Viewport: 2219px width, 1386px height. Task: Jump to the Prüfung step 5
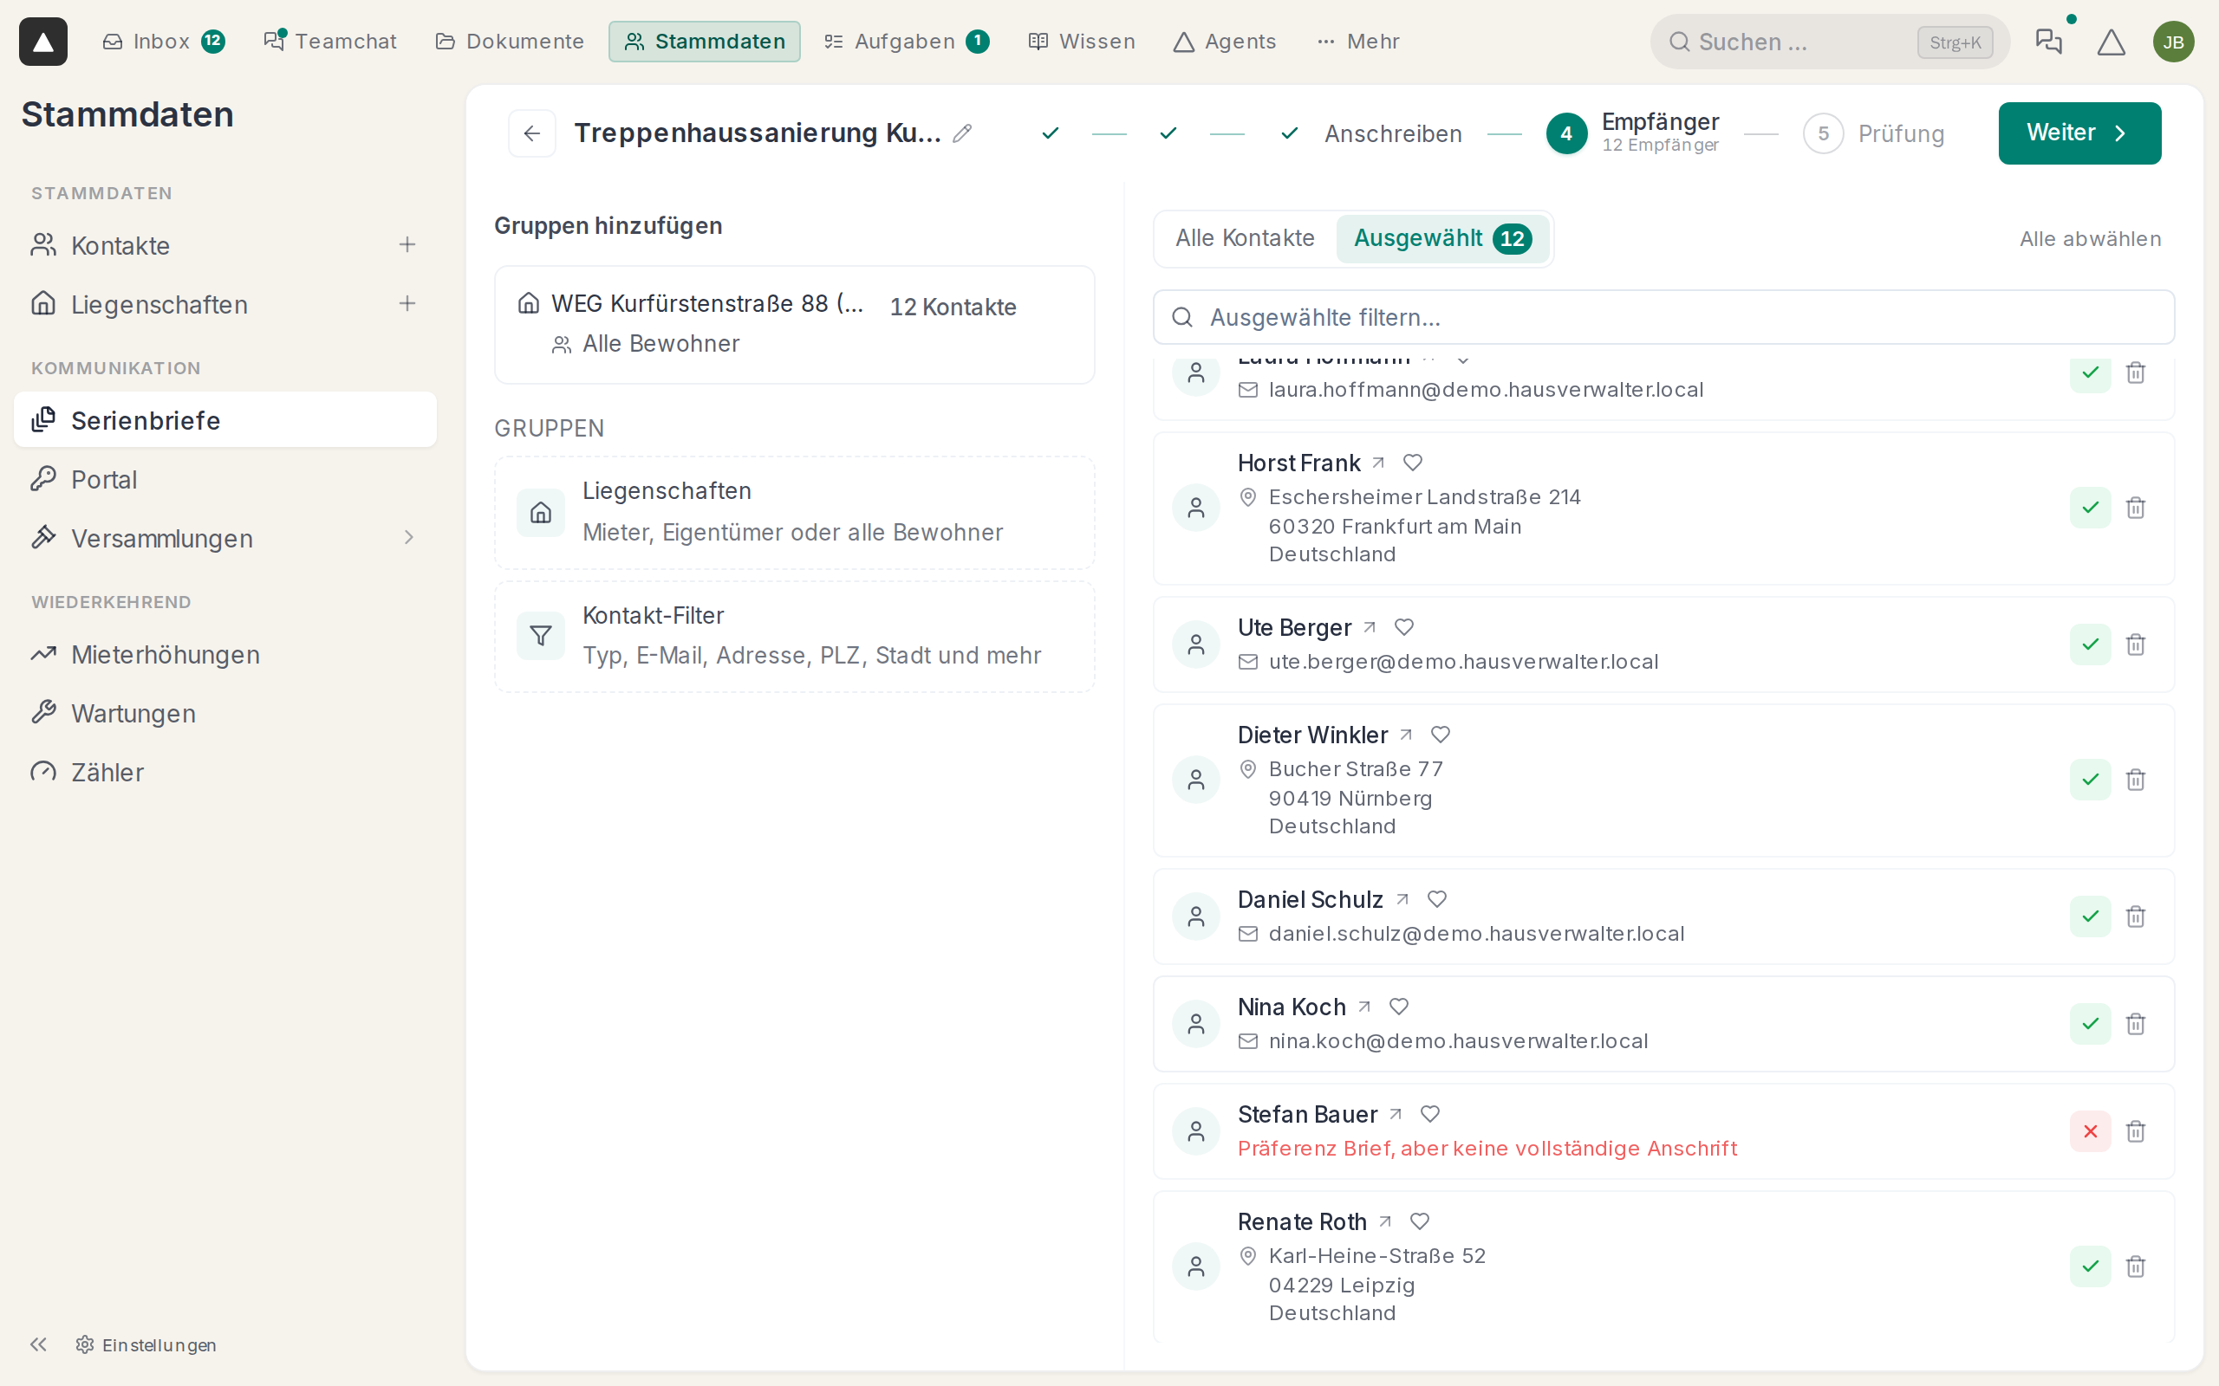click(x=1872, y=133)
